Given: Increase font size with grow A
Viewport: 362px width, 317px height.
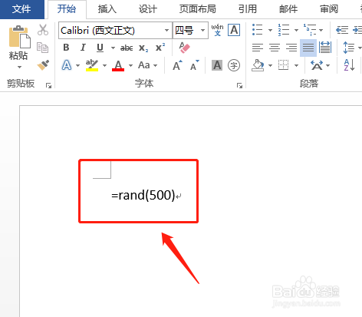Looking at the screenshot, I should tap(177, 65).
